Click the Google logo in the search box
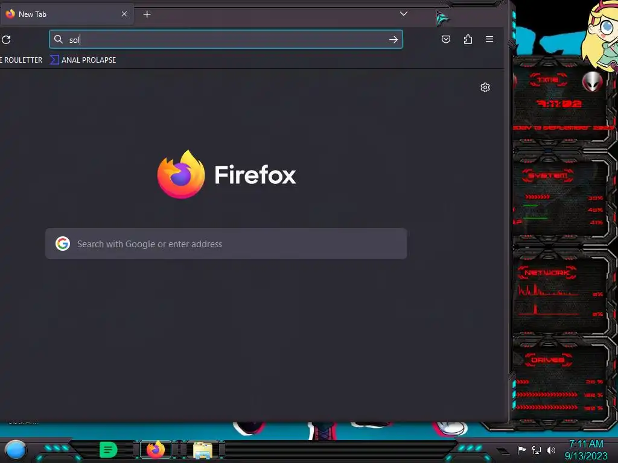The image size is (618, 463). point(63,244)
